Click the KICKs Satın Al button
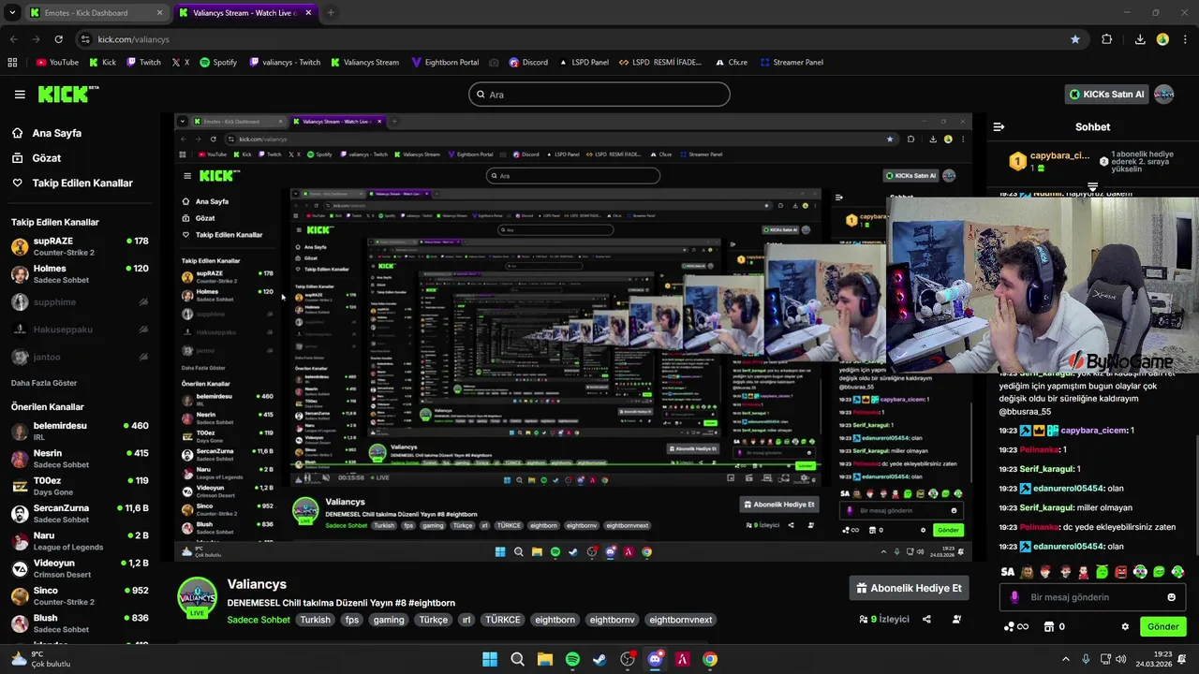This screenshot has height=674, width=1199. tap(1107, 95)
